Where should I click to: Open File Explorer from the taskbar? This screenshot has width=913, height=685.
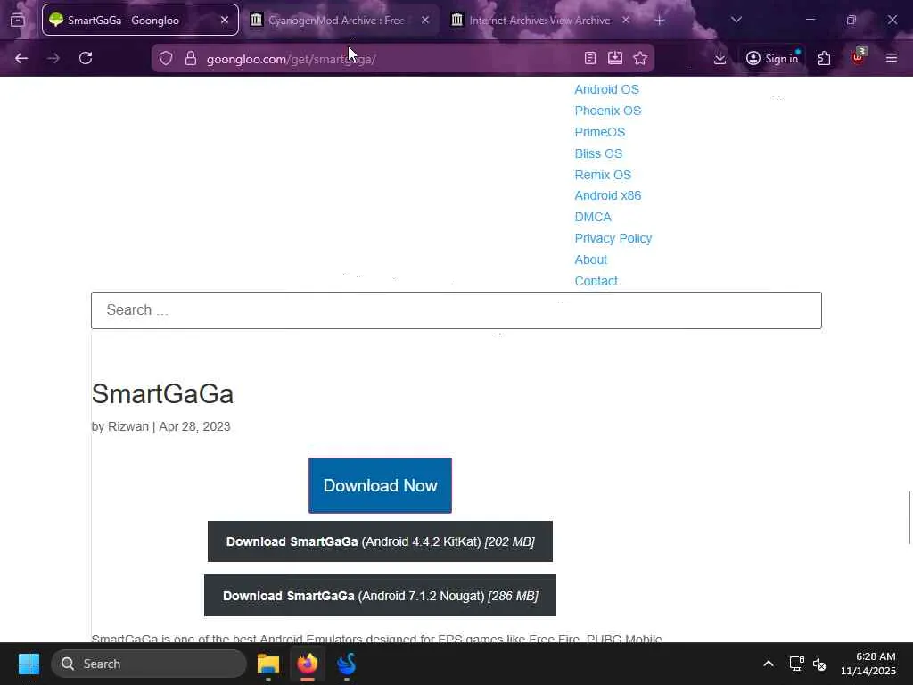pos(268,664)
